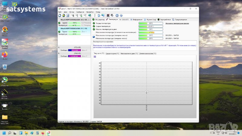Open the Настройки menu
The image size is (242, 136).
[90, 12]
